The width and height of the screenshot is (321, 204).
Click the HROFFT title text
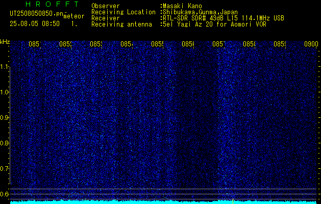pos(52,4)
